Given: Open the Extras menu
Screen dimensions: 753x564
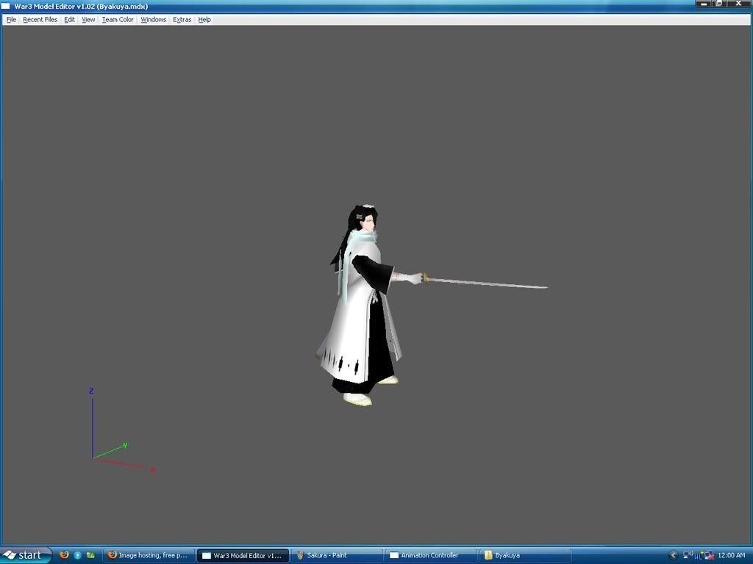Looking at the screenshot, I should [182, 20].
